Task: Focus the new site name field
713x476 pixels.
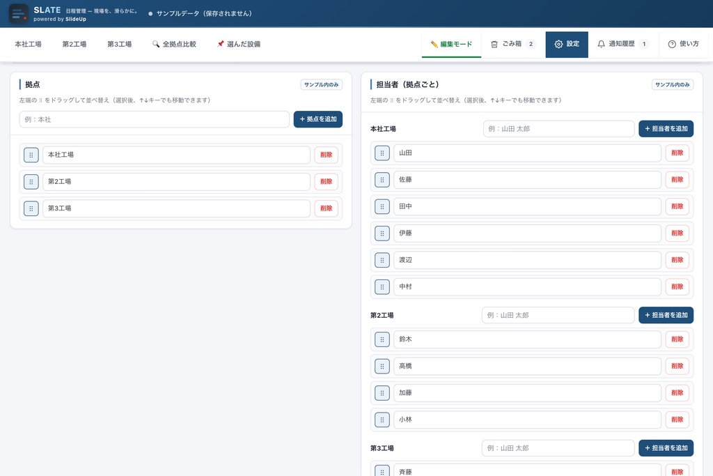Action: coord(154,119)
